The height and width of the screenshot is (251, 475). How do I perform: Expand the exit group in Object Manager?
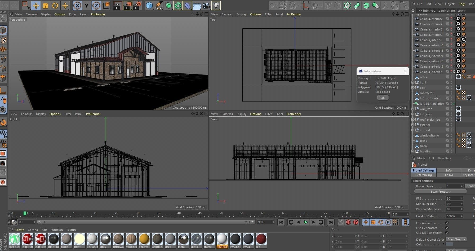click(x=413, y=88)
